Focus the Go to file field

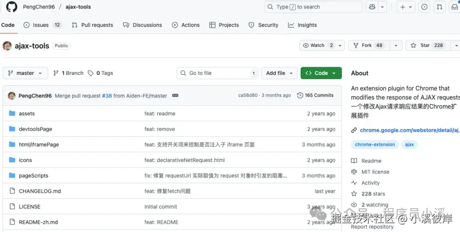pos(217,73)
